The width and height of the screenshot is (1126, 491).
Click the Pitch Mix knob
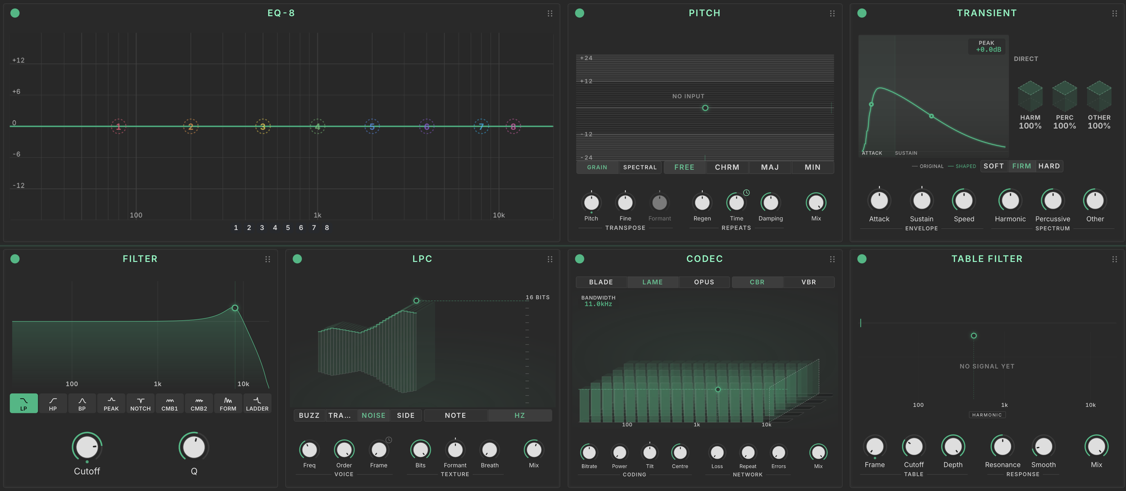(x=816, y=203)
